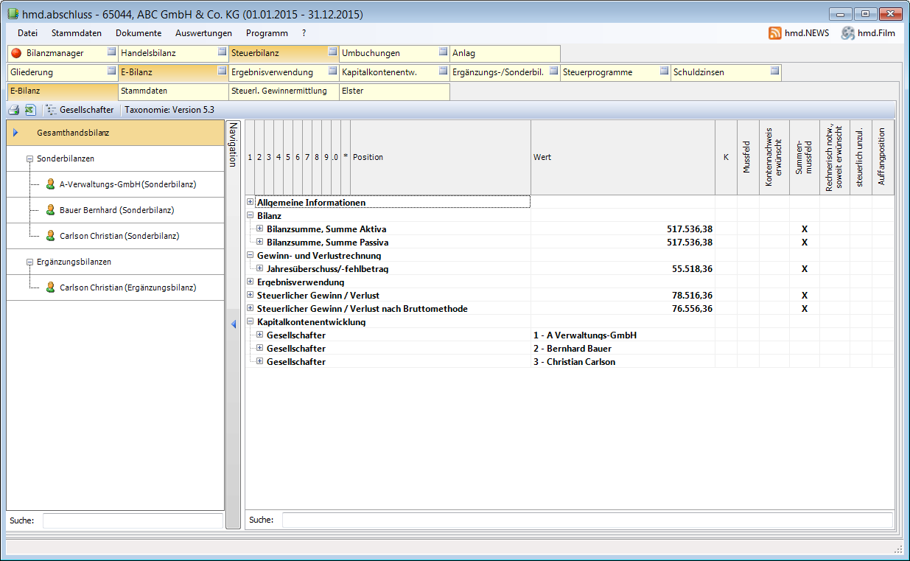Select A-Verwaltungs-GmbH Sonderbilanz person icon
This screenshot has height=561, width=910.
click(50, 184)
